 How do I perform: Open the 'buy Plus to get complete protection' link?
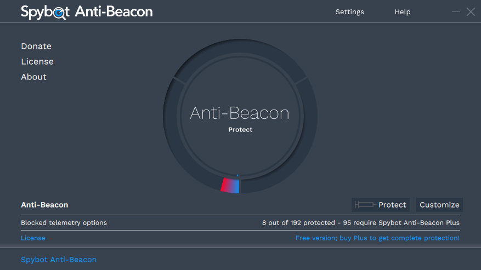pyautogui.click(x=377, y=238)
